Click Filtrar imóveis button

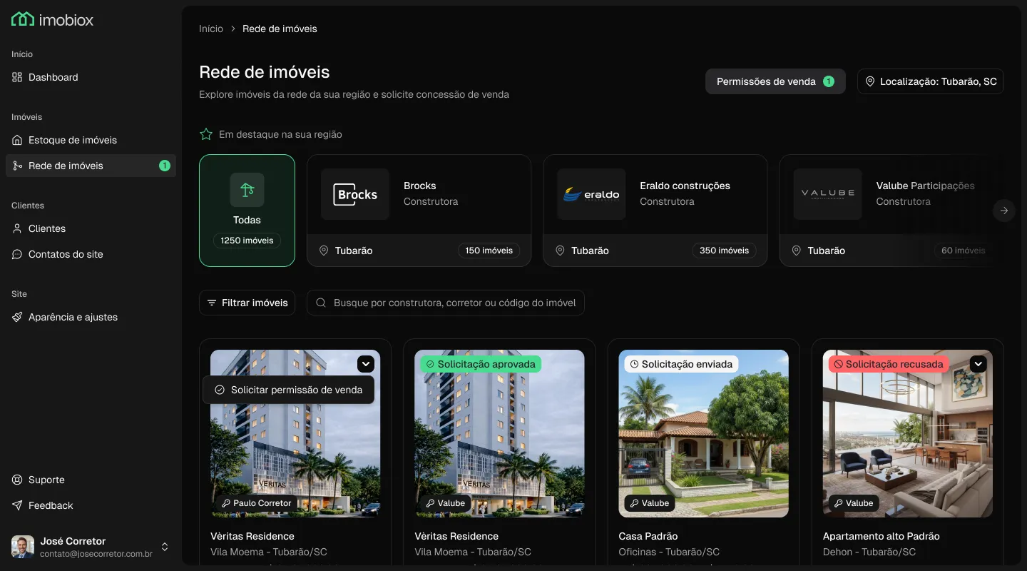pos(247,303)
